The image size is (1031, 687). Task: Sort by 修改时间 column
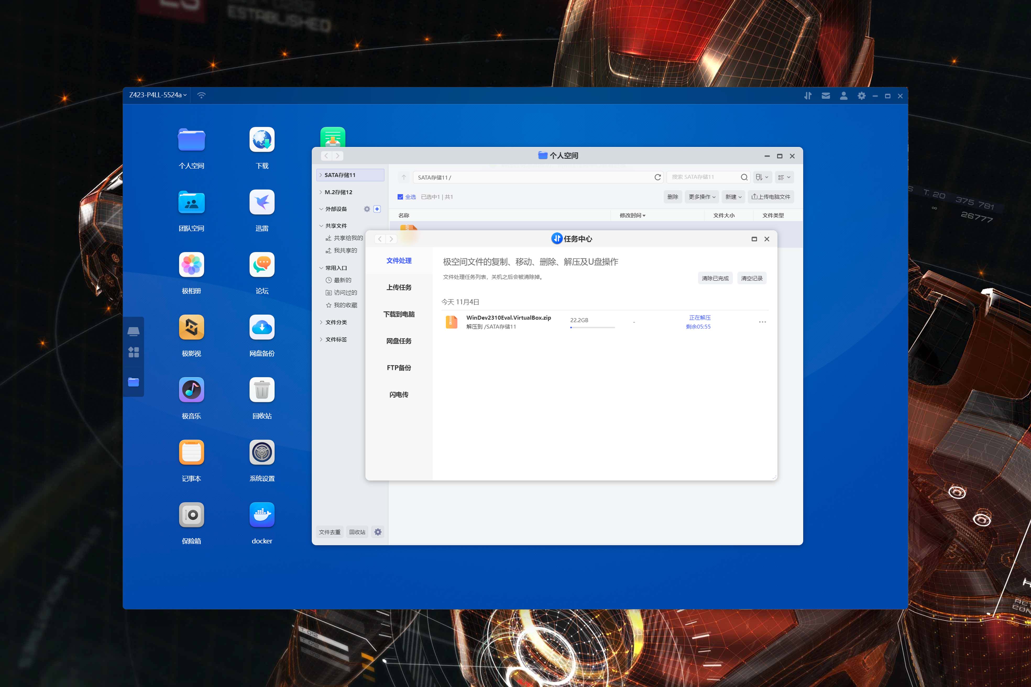click(x=632, y=215)
